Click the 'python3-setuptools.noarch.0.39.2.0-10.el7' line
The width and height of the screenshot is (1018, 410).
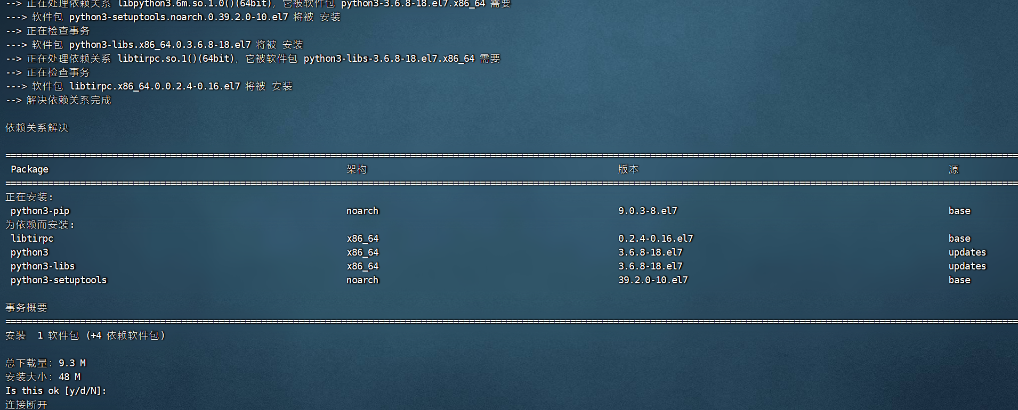173,17
